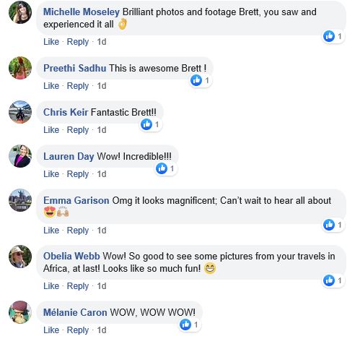Open Preethi Sadhu's profile avatar
The width and height of the screenshot is (355, 344).
click(x=20, y=68)
